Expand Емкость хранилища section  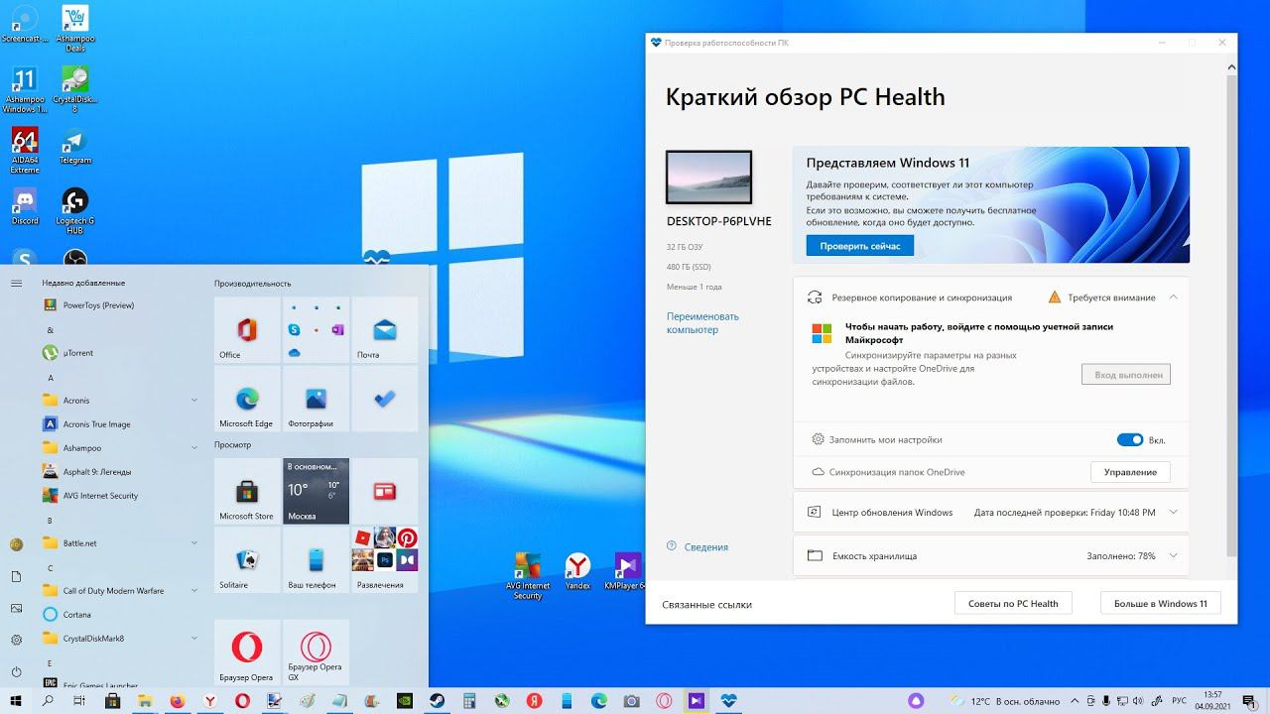pos(1173,556)
